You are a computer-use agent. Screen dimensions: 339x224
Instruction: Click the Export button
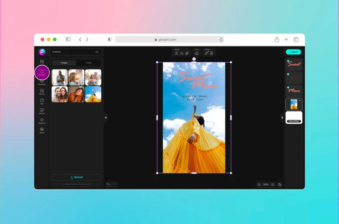pos(293,52)
